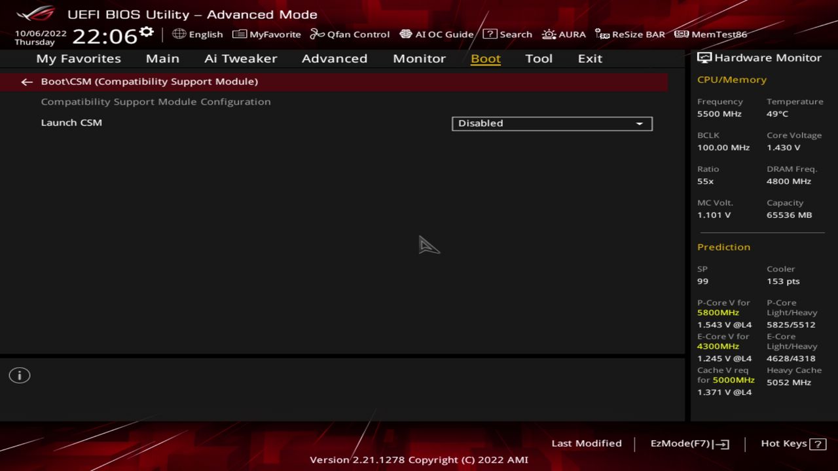Go to the Exit tab

590,58
